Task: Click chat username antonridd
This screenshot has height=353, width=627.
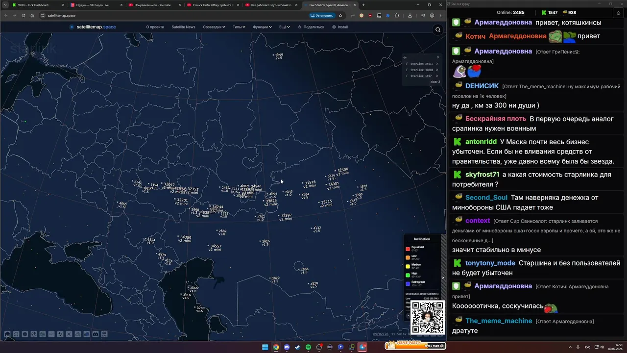Action: coord(481,141)
